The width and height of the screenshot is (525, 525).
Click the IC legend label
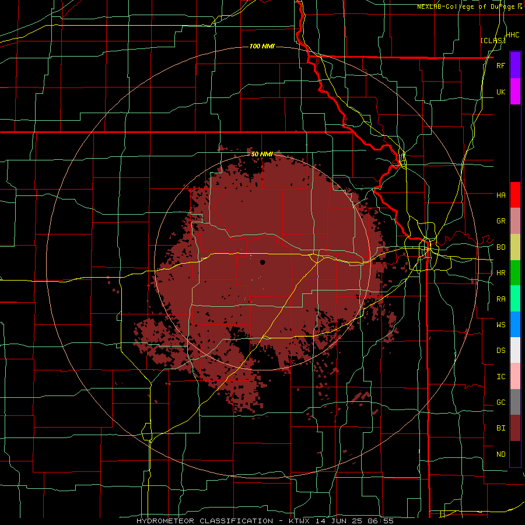[501, 377]
